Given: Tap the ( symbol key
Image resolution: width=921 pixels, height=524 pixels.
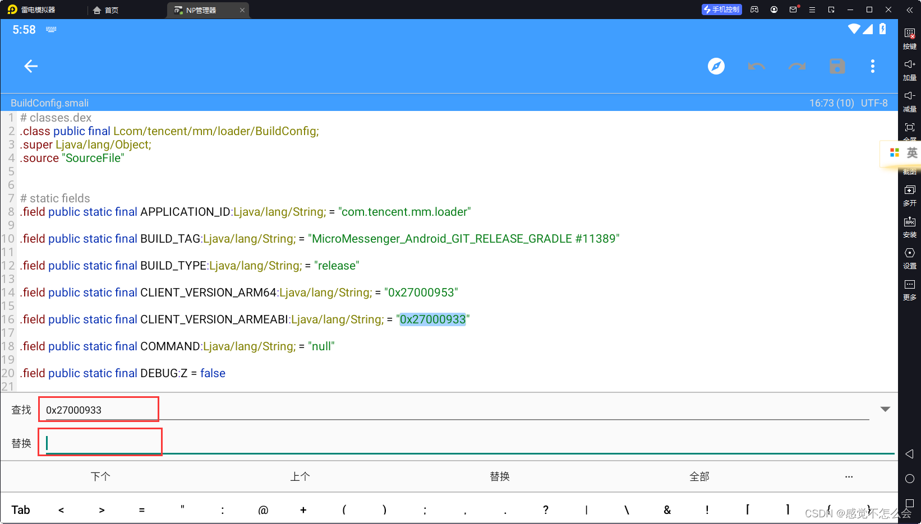Looking at the screenshot, I should tap(344, 509).
